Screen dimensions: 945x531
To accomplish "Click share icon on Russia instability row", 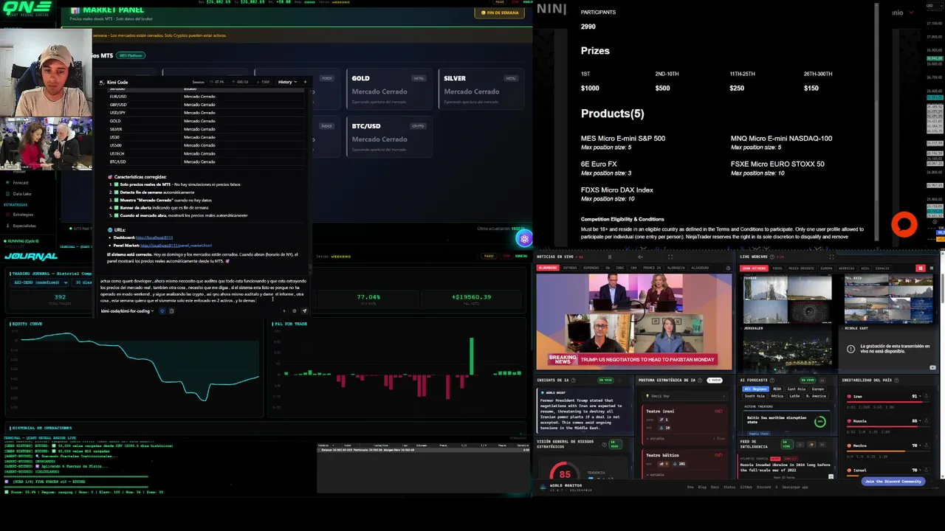I will [x=926, y=421].
